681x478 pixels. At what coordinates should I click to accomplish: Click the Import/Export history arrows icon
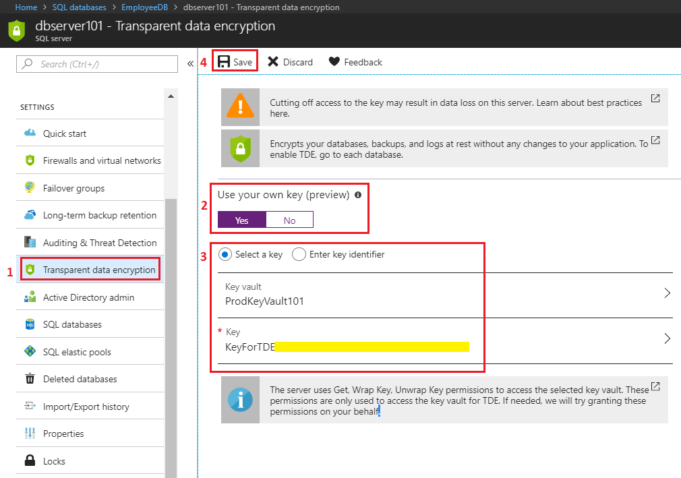tap(30, 406)
